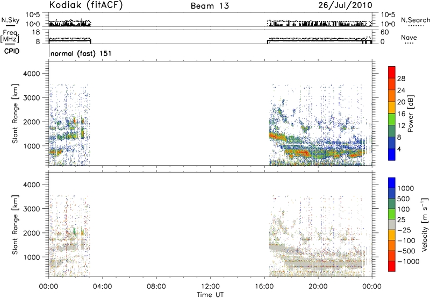Click the 'Beam 13' heading
Image resolution: width=430 pixels, height=298 pixels.
[210, 6]
